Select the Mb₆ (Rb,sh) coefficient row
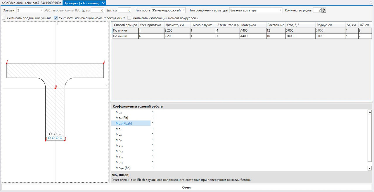This screenshot has height=192, width=374. (239, 123)
